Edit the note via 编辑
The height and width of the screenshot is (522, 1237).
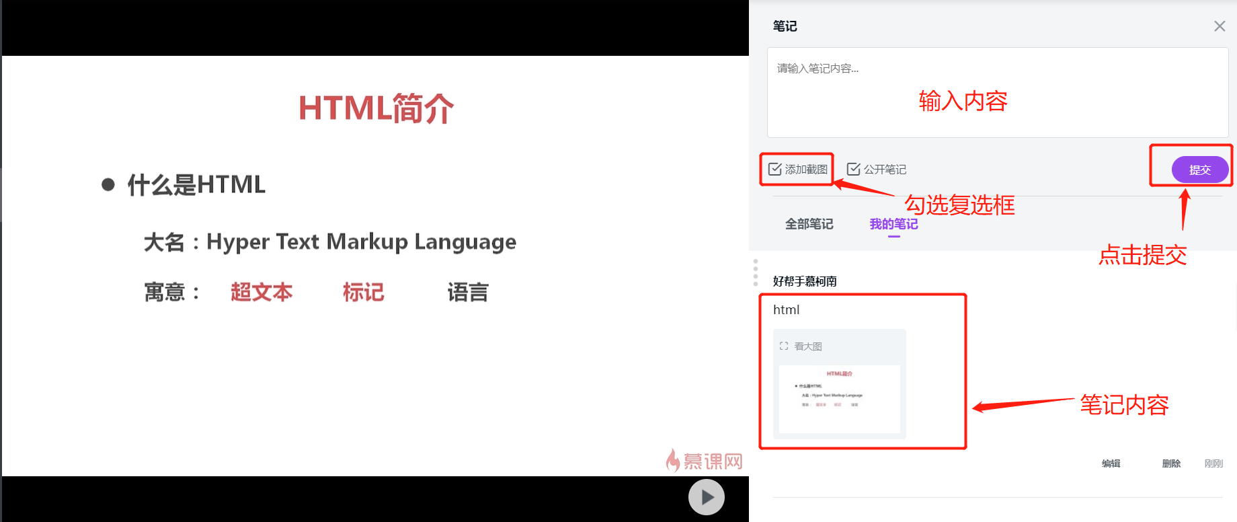coord(1111,463)
